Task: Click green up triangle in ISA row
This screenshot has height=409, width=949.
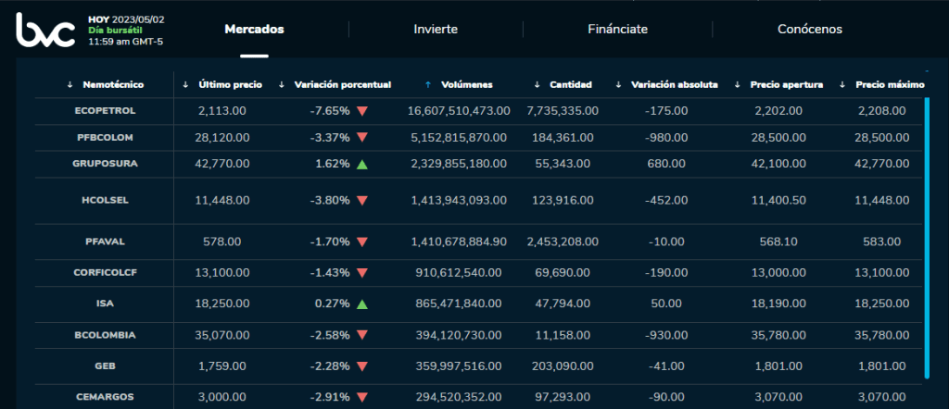Action: [362, 304]
